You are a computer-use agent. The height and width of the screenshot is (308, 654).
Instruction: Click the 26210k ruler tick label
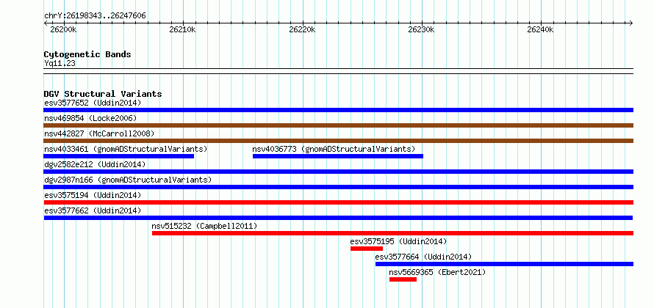182,29
